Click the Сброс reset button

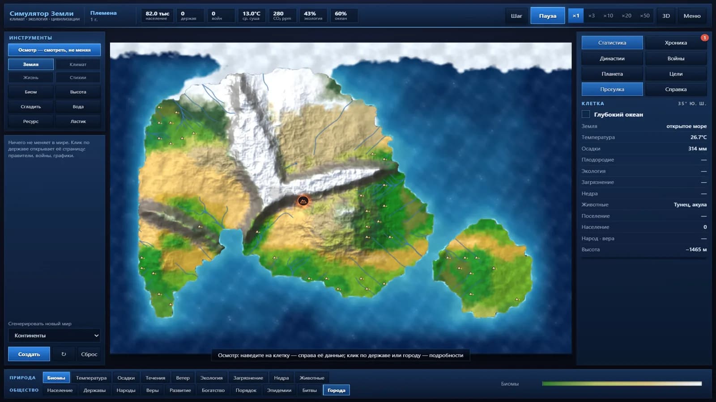(89, 354)
